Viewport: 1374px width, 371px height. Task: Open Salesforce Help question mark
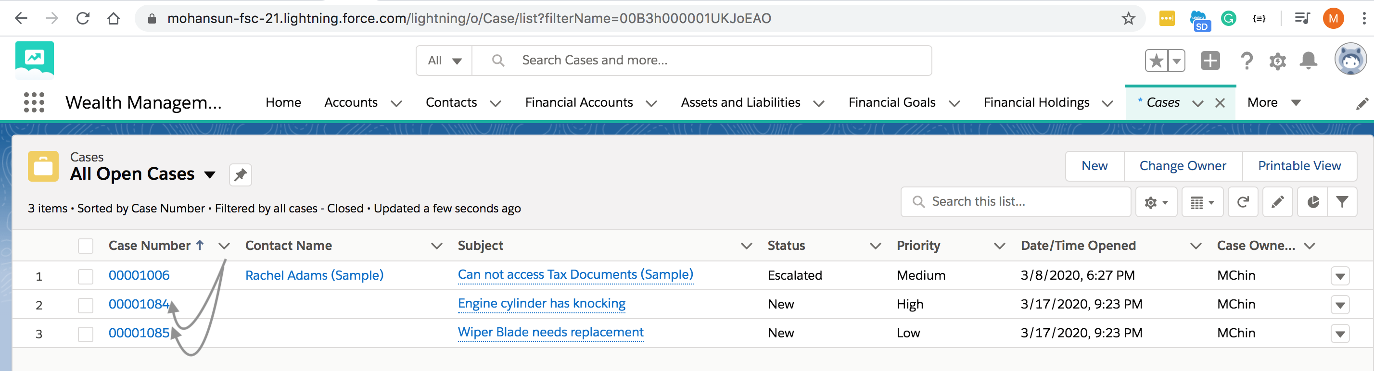tap(1246, 61)
